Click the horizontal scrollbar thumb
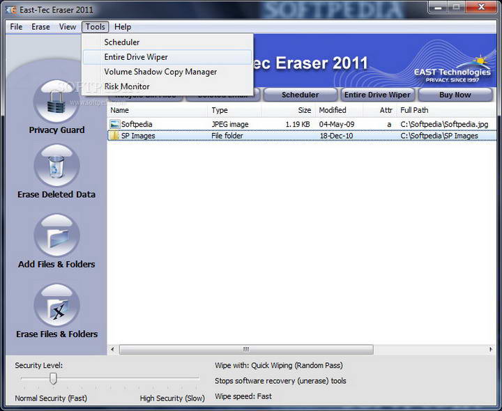 [x=246, y=349]
